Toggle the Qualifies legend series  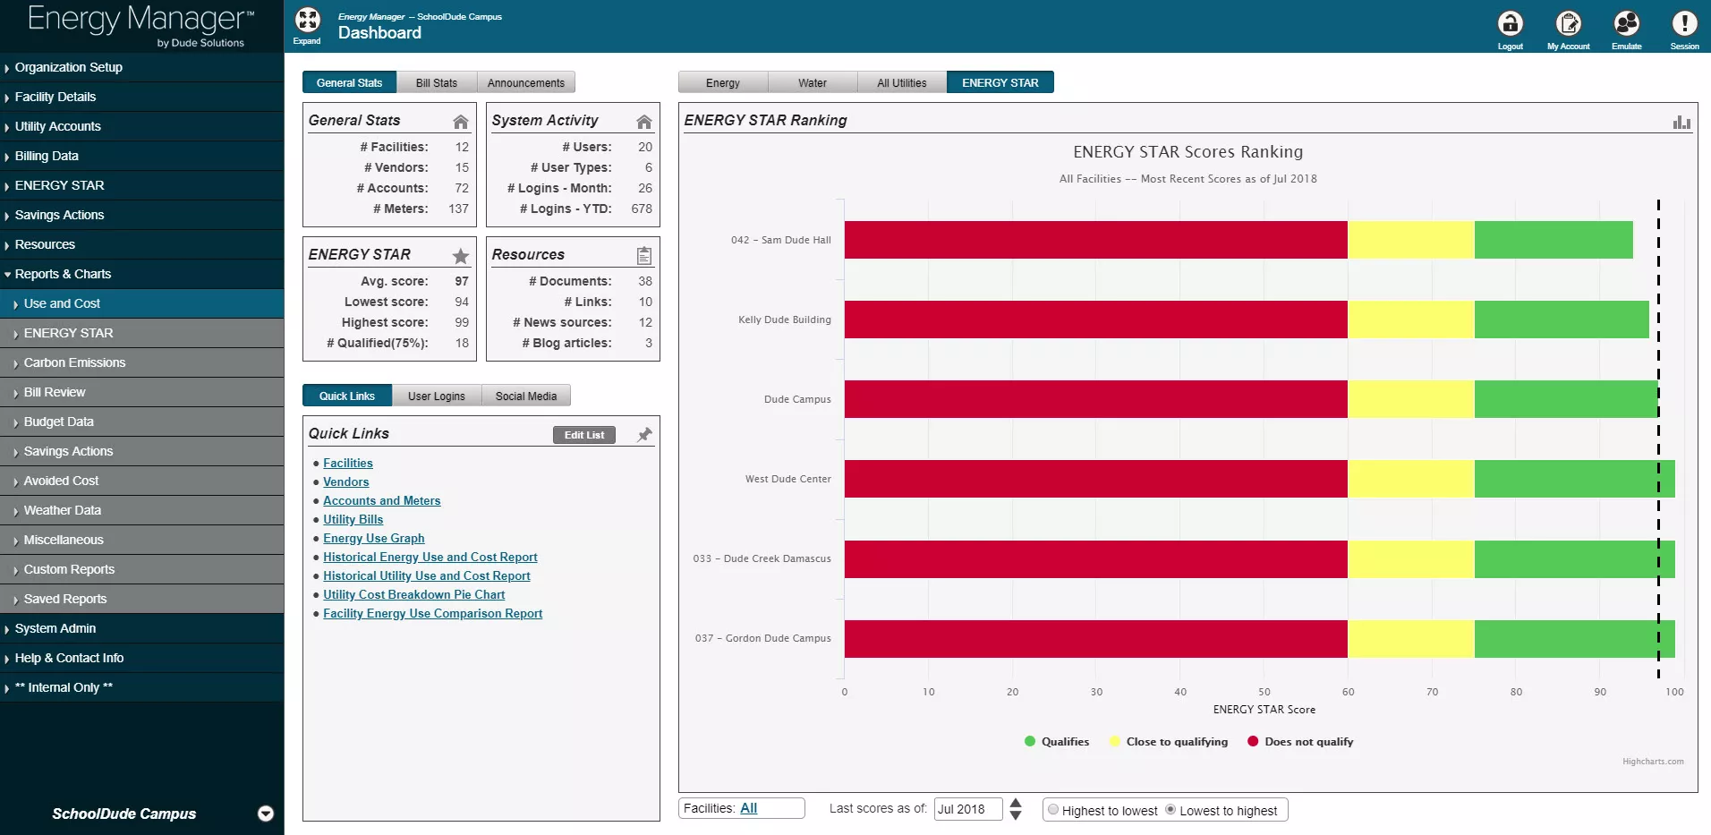(1056, 742)
